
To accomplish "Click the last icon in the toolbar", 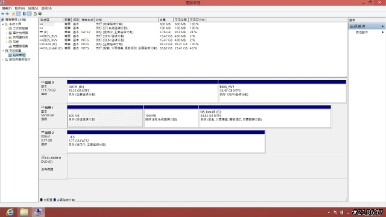I will click(x=40, y=14).
